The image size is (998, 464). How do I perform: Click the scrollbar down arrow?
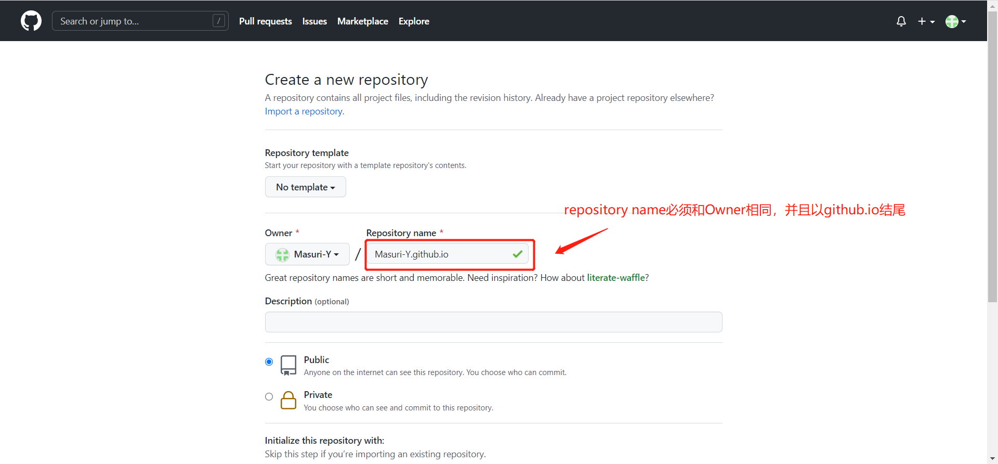click(x=993, y=459)
